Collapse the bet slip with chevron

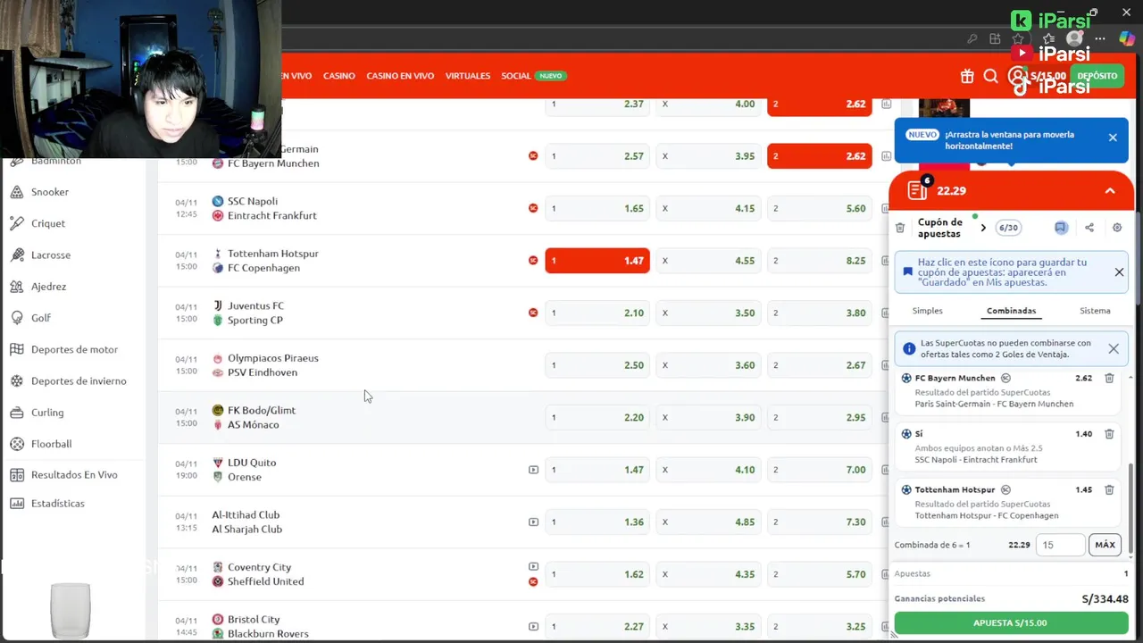[1110, 191]
